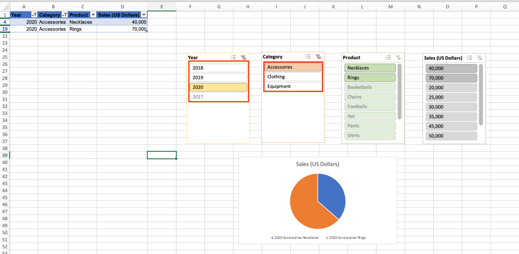This screenshot has height=254, width=519.
Task: Select 50,000 in Sales slicer
Action: click(x=452, y=136)
